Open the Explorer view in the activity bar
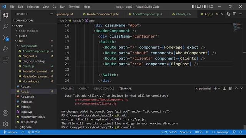The width and height of the screenshot is (246, 138). pyautogui.click(x=5, y=15)
